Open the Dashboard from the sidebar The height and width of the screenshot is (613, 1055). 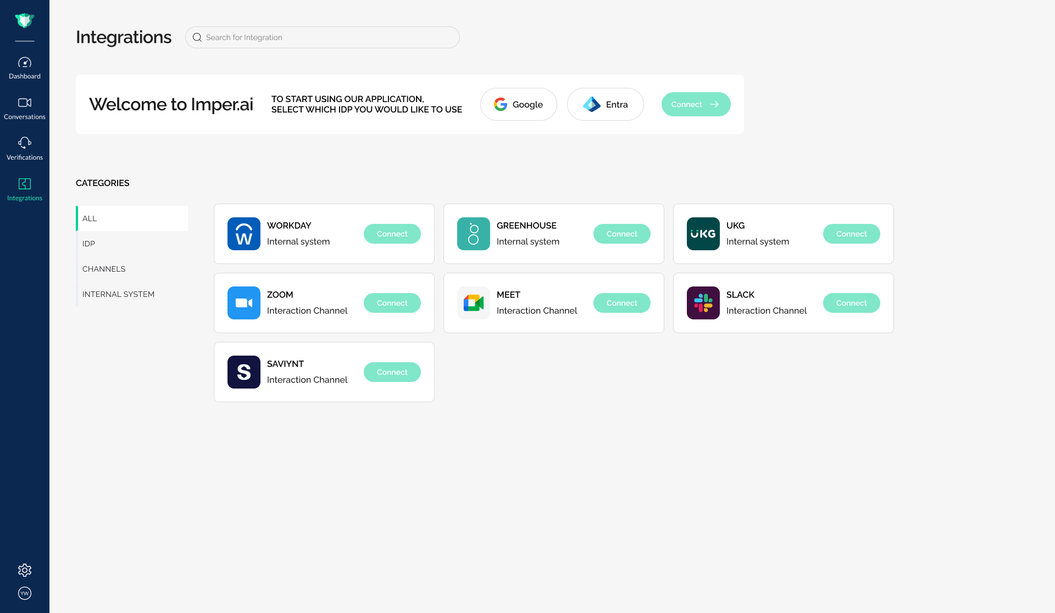coord(25,67)
